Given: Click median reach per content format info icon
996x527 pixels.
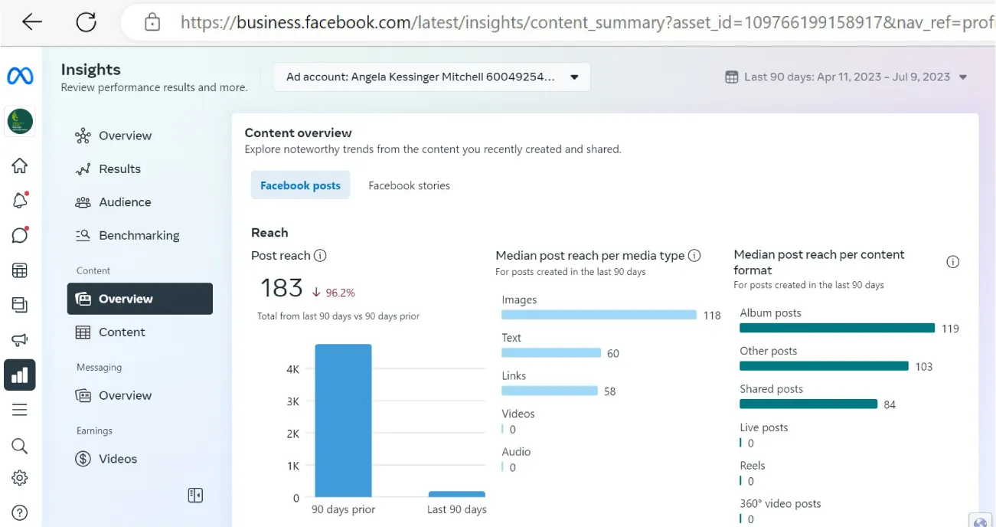Looking at the screenshot, I should pos(952,261).
